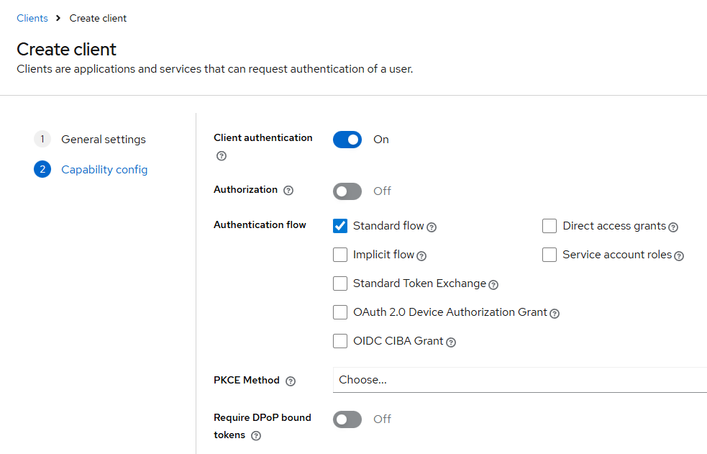Navigate to Clients breadcrumb link
Screen dimensions: 707x454
(x=32, y=18)
